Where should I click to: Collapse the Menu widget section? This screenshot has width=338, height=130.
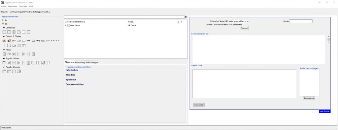tap(4, 50)
